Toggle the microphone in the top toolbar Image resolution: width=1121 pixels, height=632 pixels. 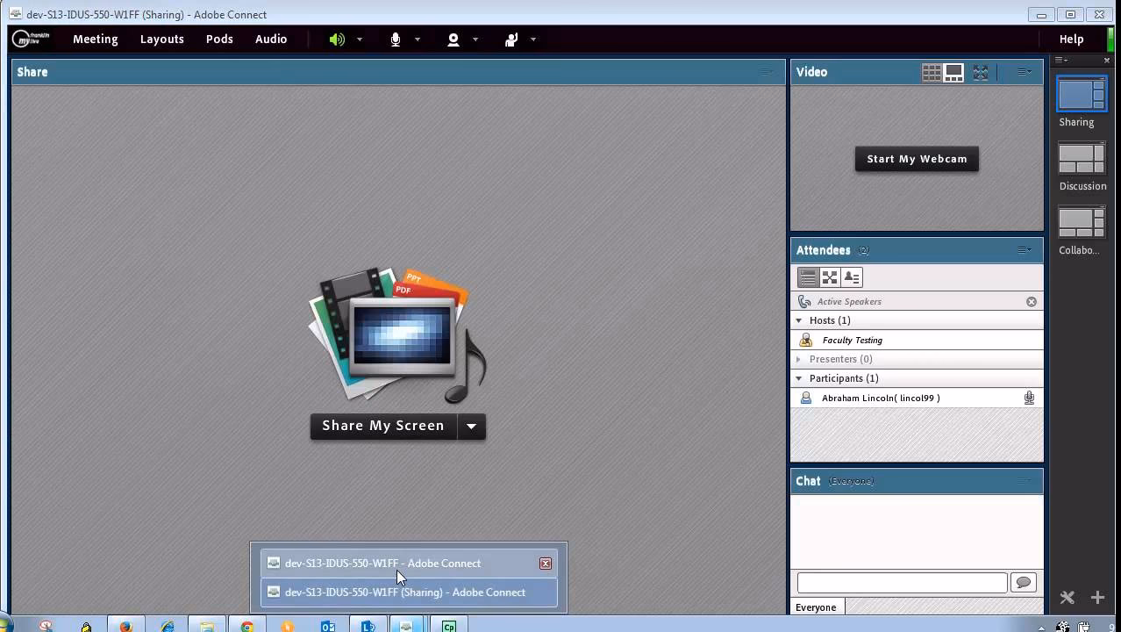pyautogui.click(x=396, y=39)
